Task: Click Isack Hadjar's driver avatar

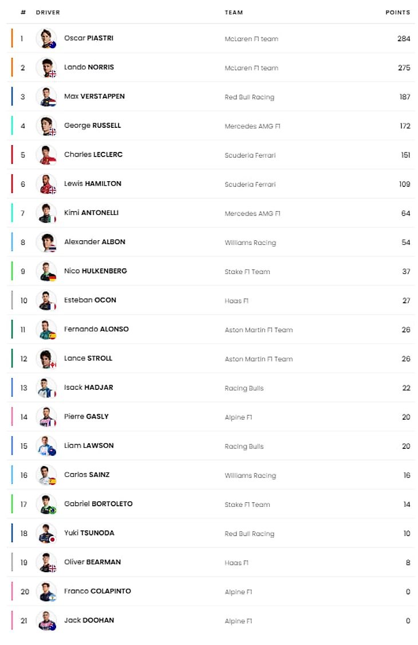Action: click(x=46, y=388)
